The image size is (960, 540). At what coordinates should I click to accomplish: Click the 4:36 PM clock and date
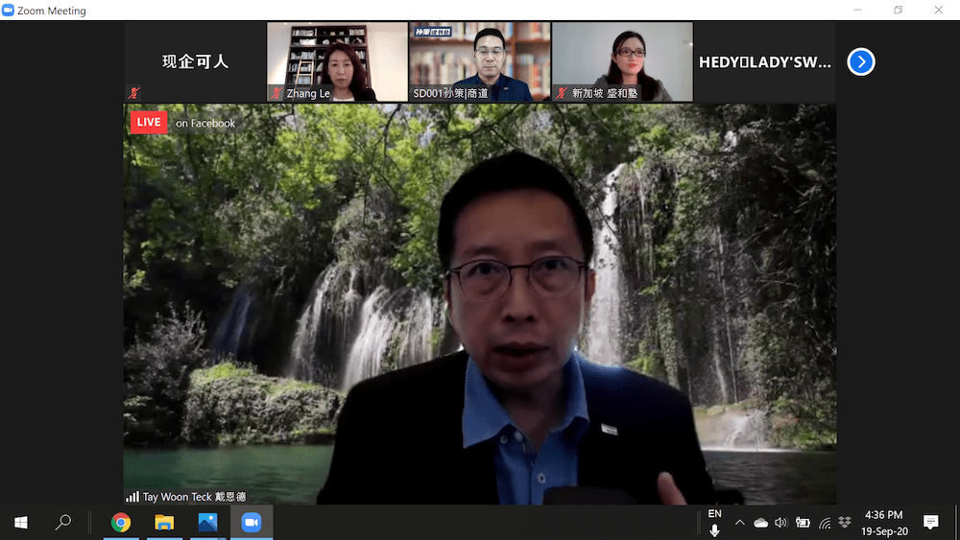point(883,523)
